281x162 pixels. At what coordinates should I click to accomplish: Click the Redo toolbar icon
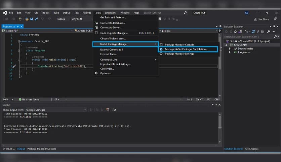point(50,19)
